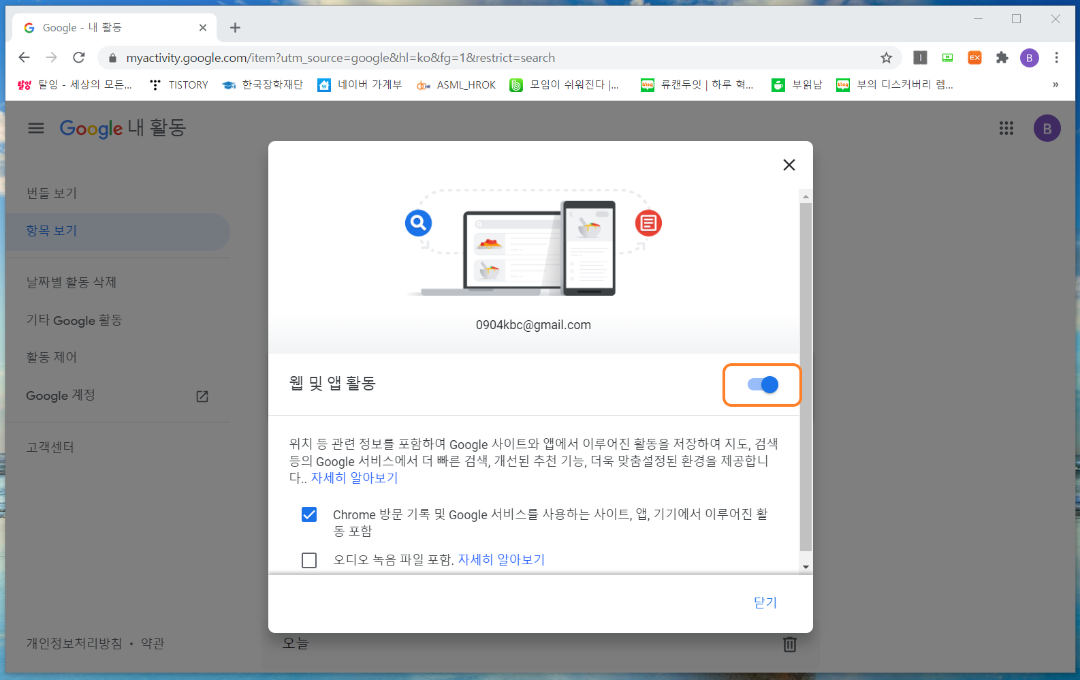Screen dimensions: 1080x680
Task: Open the 탈잉 bookmark
Action: 75,84
